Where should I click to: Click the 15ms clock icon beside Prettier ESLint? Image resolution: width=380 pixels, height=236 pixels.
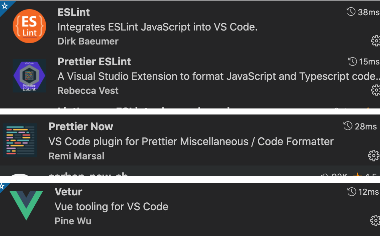pyautogui.click(x=352, y=61)
